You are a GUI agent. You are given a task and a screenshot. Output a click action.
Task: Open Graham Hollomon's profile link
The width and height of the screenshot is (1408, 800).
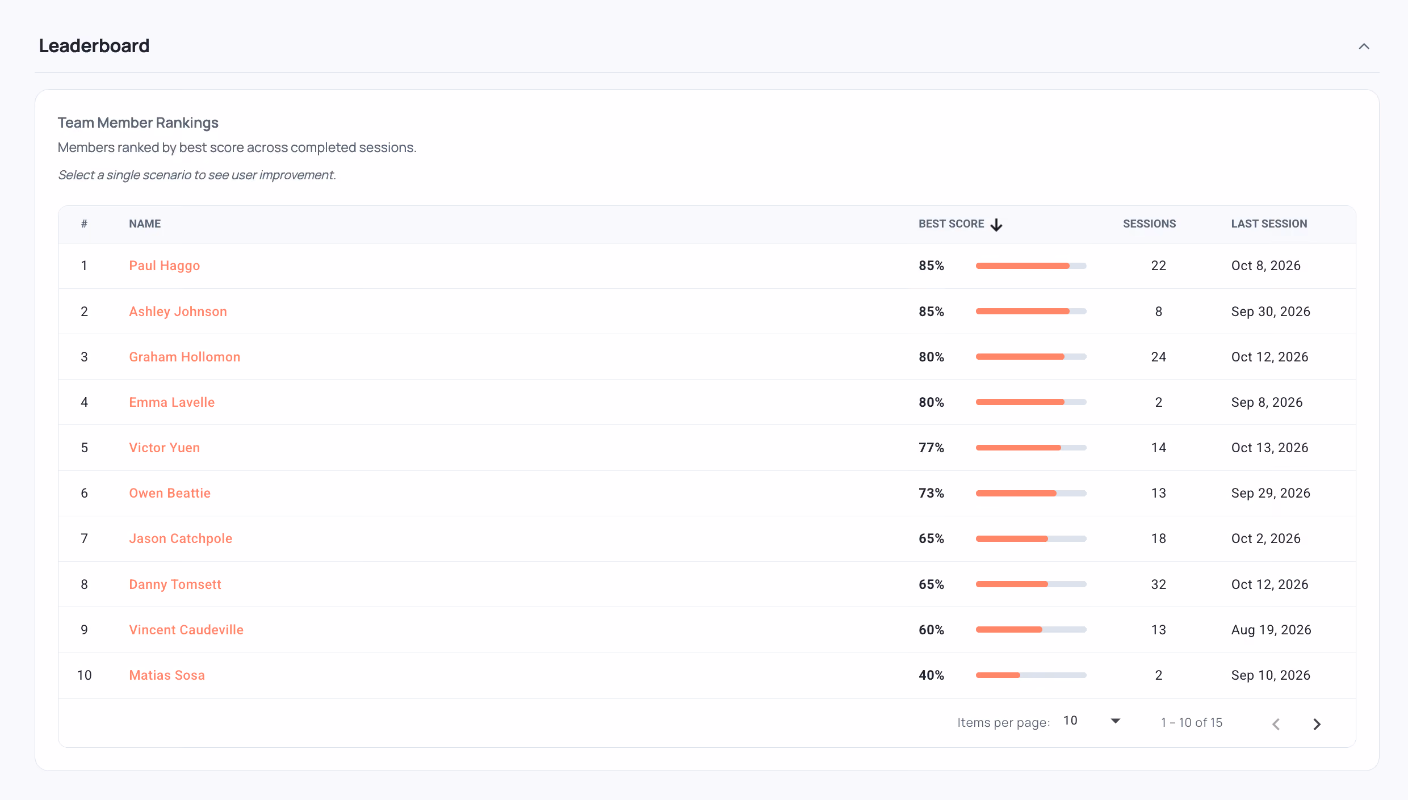click(185, 357)
